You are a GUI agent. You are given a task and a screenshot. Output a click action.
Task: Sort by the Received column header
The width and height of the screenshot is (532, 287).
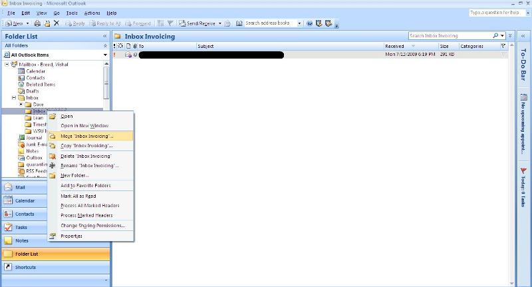[x=411, y=46]
